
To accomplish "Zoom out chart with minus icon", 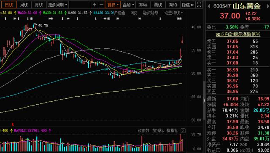I will tap(102, 5).
